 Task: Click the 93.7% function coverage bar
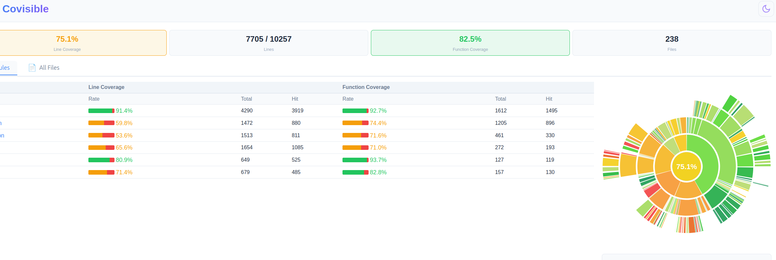tap(356, 160)
